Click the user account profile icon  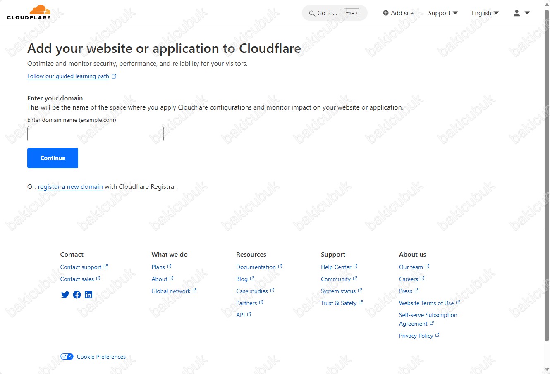[517, 13]
